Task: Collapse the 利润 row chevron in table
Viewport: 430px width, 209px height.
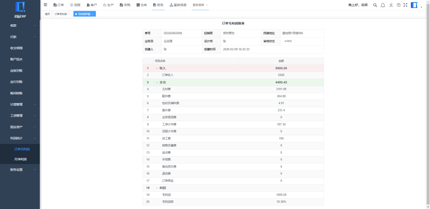Action: (157, 188)
